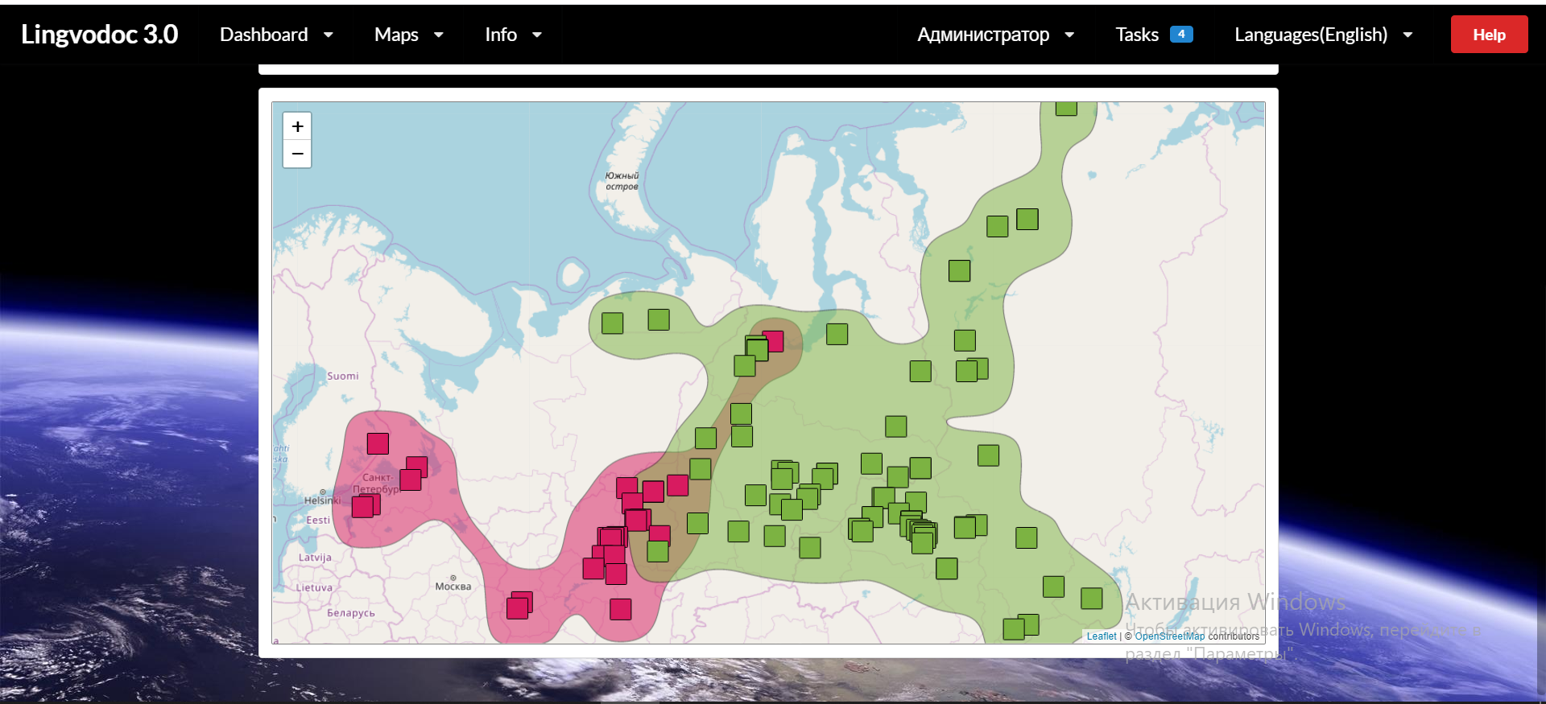Click the Lingvodoc 3.0 logo
The width and height of the screenshot is (1546, 704).
(x=99, y=35)
